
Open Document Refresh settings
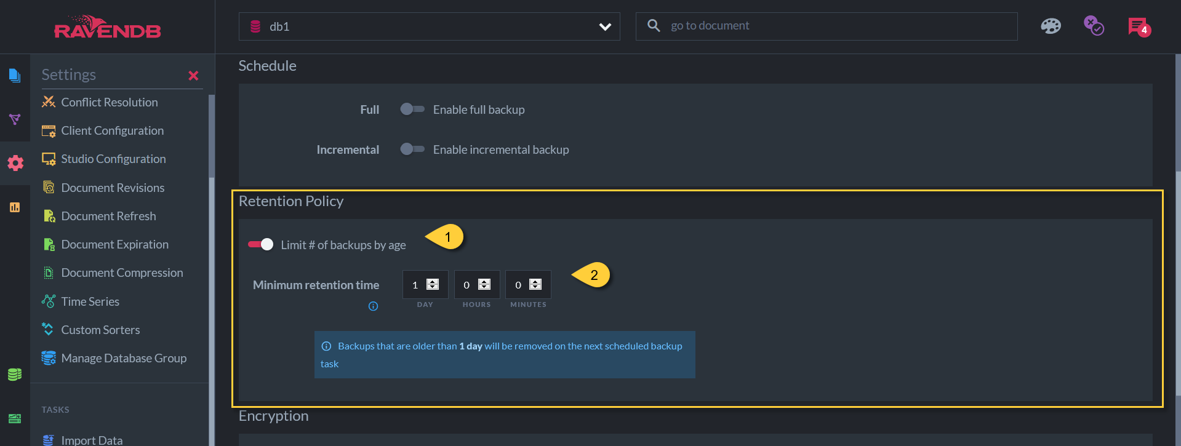[x=109, y=216]
